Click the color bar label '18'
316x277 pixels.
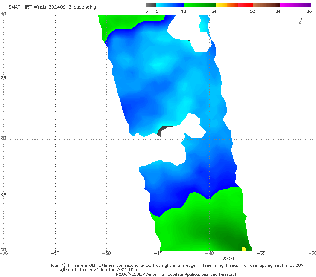(184, 11)
